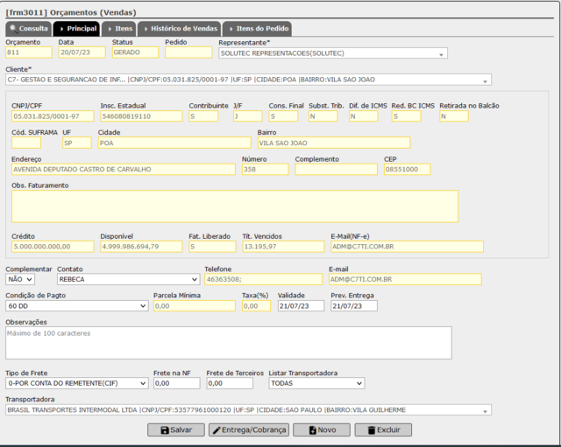Click the trash icon on Excluir
This screenshot has height=447, width=561.
[x=372, y=430]
